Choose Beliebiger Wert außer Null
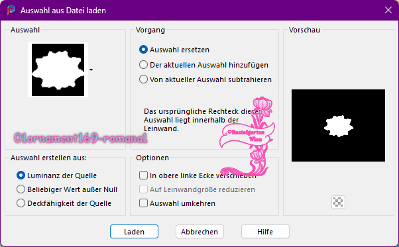Viewport: 399px width, 247px height. pos(21,189)
